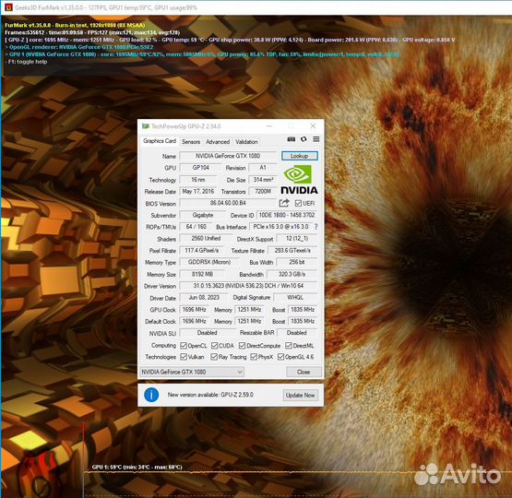This screenshot has width=512, height=498.
Task: Click the Shaders value 2560 Unified
Action: (x=206, y=239)
